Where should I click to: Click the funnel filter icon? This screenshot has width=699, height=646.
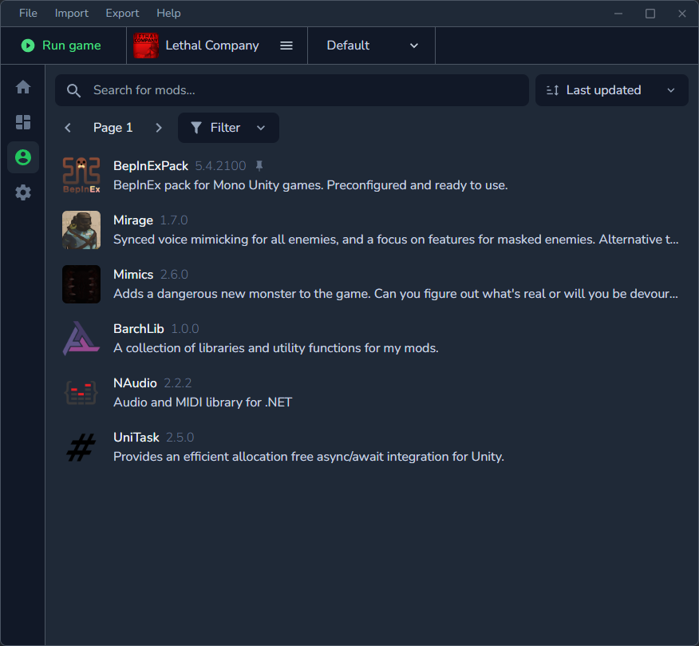[x=196, y=128]
